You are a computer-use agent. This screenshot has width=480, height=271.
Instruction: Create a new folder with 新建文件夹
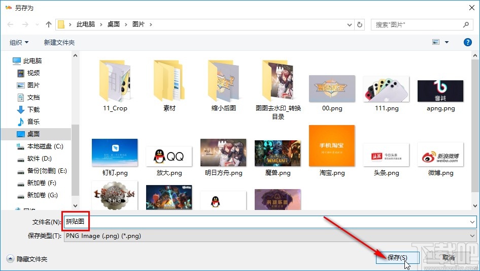tap(59, 42)
